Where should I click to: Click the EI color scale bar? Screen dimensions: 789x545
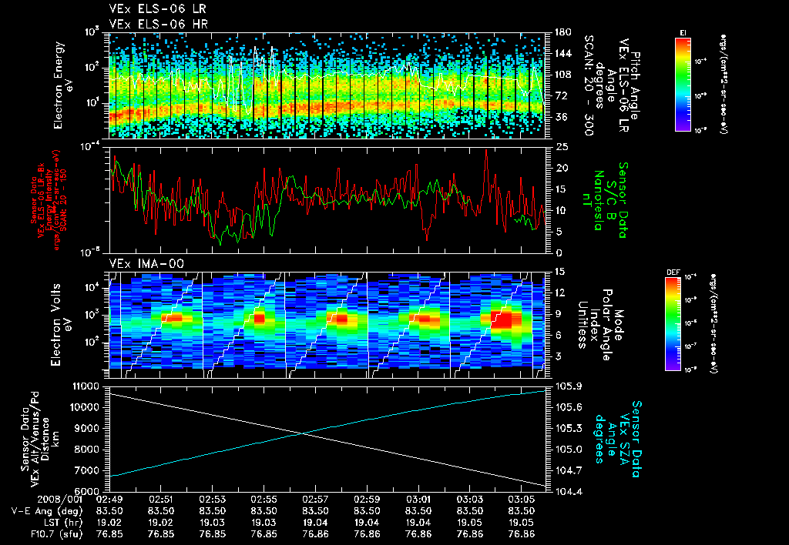point(683,85)
